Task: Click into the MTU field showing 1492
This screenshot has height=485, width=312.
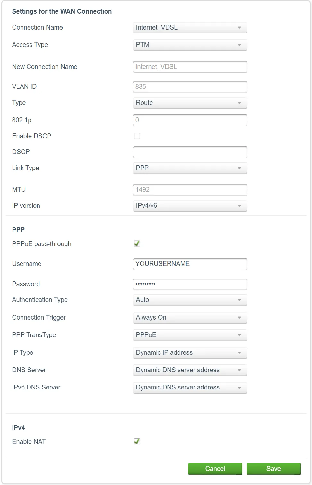Action: pyautogui.click(x=190, y=189)
